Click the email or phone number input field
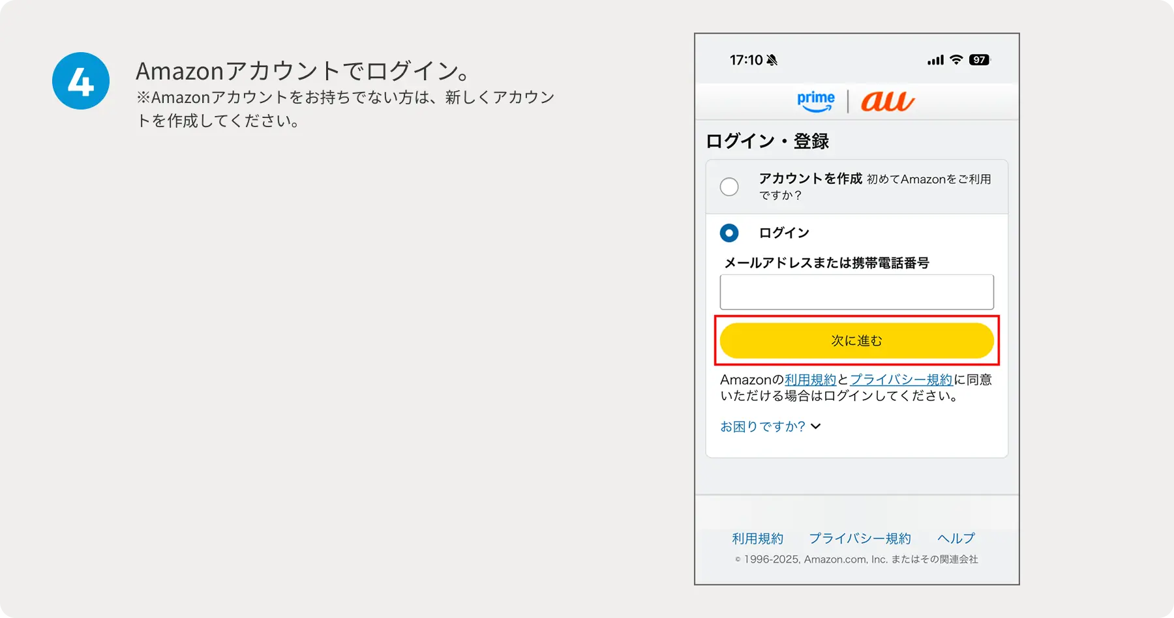The height and width of the screenshot is (618, 1174). pyautogui.click(x=856, y=291)
